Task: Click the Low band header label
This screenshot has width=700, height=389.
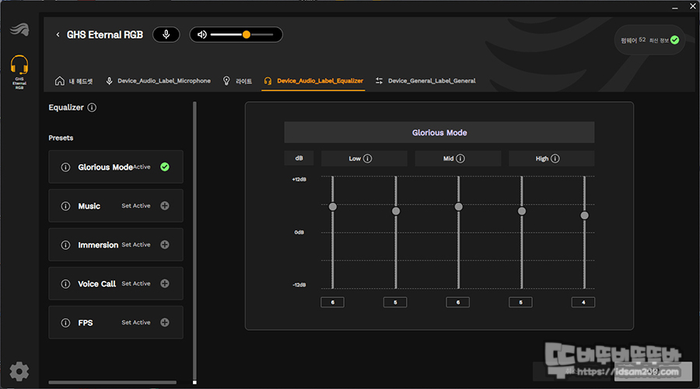Action: click(x=355, y=159)
